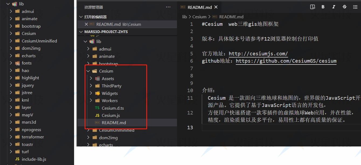Collapse the expanded Cesium folder chevron
The height and width of the screenshot is (165, 361).
(88, 71)
